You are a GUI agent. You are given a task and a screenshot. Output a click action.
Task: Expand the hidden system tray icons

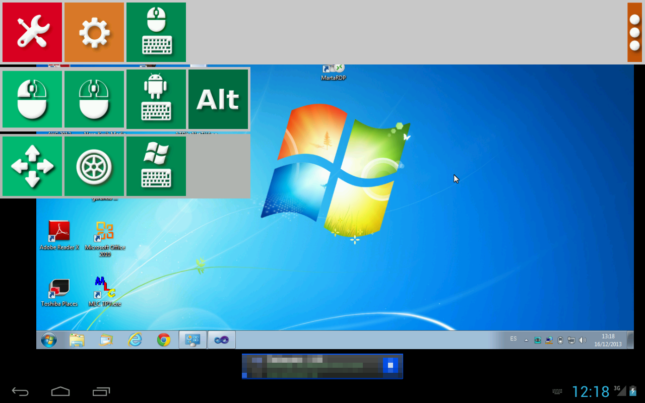click(526, 339)
